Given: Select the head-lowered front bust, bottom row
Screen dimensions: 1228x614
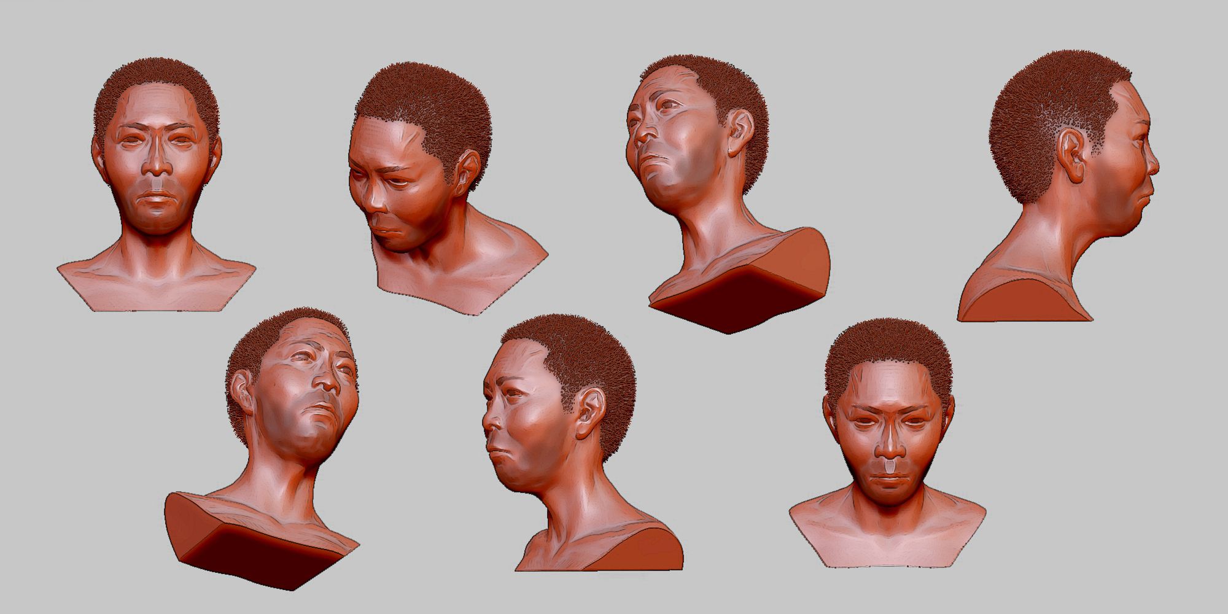Looking at the screenshot, I should coord(887,443).
